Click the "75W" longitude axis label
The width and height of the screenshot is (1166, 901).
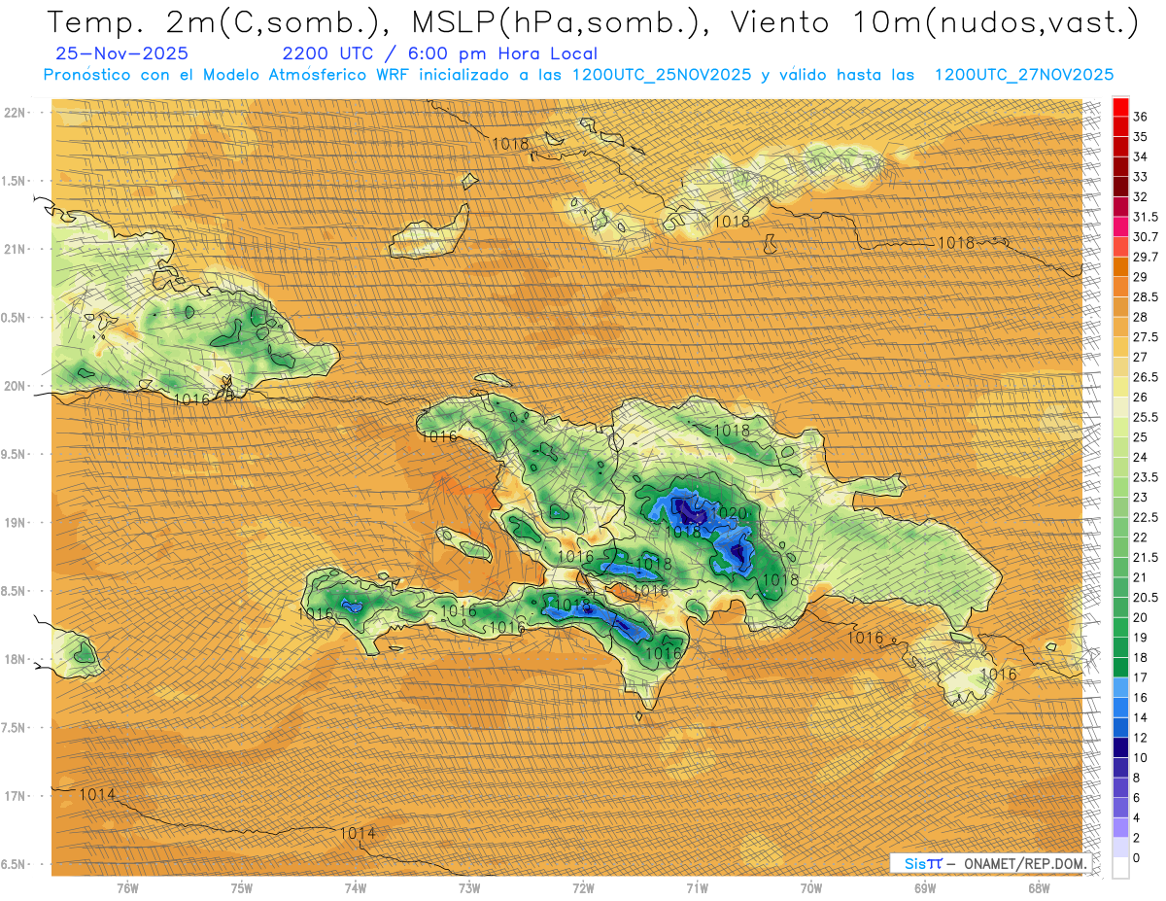click(242, 887)
